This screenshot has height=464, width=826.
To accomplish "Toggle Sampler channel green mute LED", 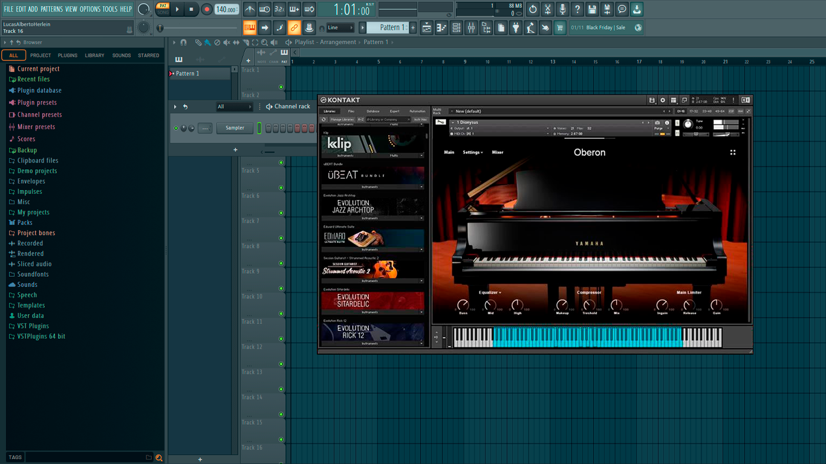I will (x=176, y=128).
